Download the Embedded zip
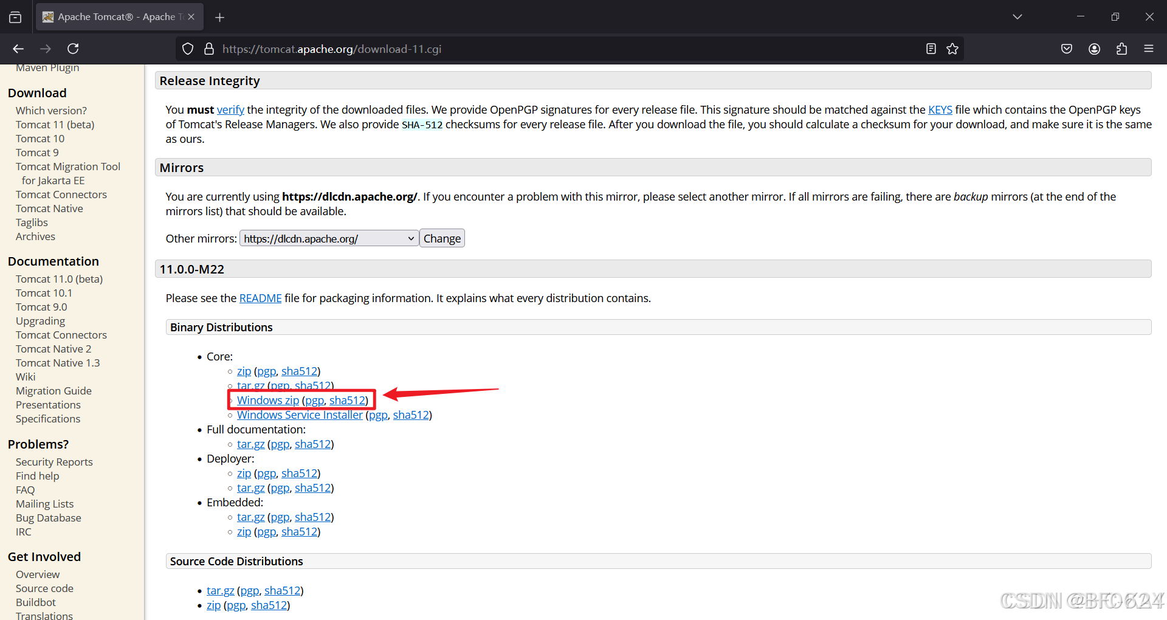Viewport: 1167px width, 620px height. 244,531
